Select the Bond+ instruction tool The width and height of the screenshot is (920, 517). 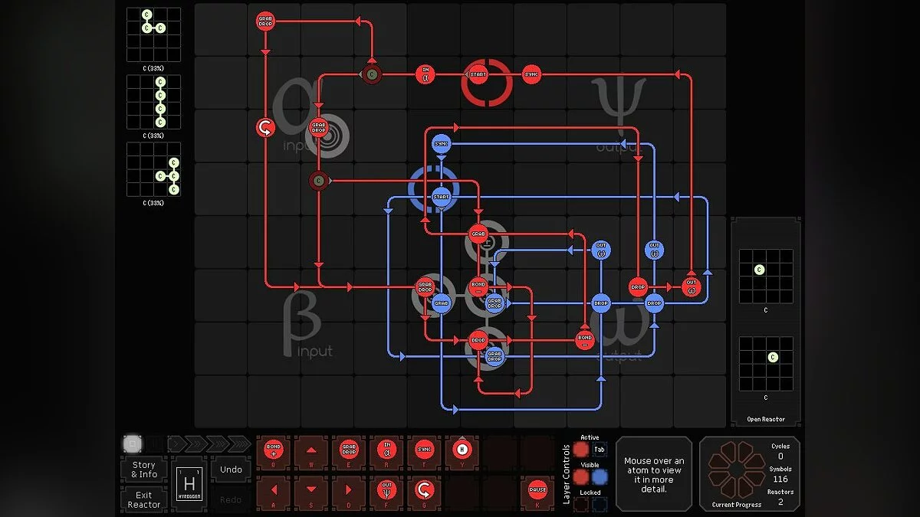[273, 451]
